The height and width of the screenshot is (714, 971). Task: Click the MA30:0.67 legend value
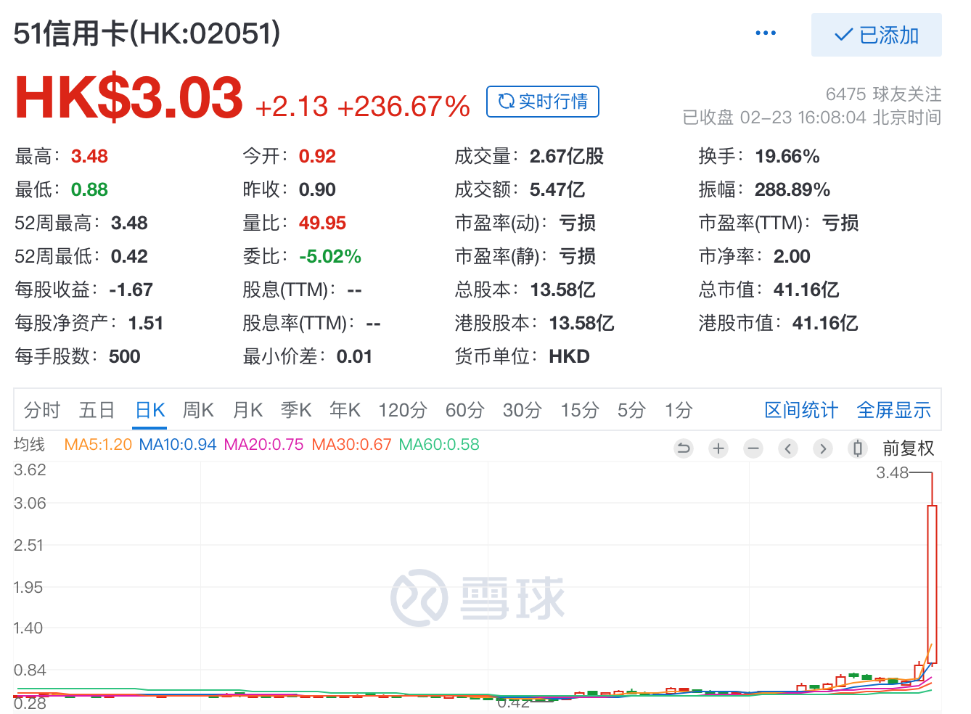(x=351, y=444)
